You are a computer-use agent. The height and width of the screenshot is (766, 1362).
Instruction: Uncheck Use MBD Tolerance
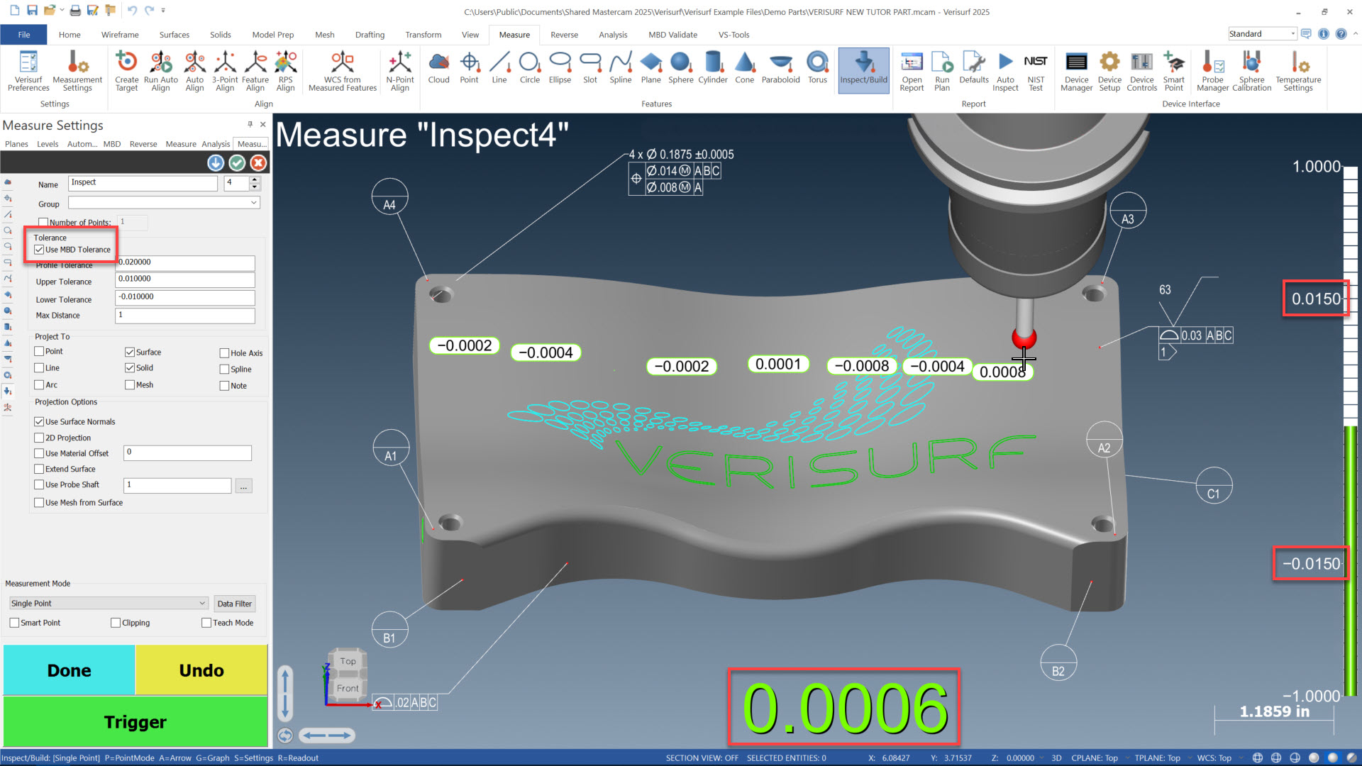click(x=39, y=250)
